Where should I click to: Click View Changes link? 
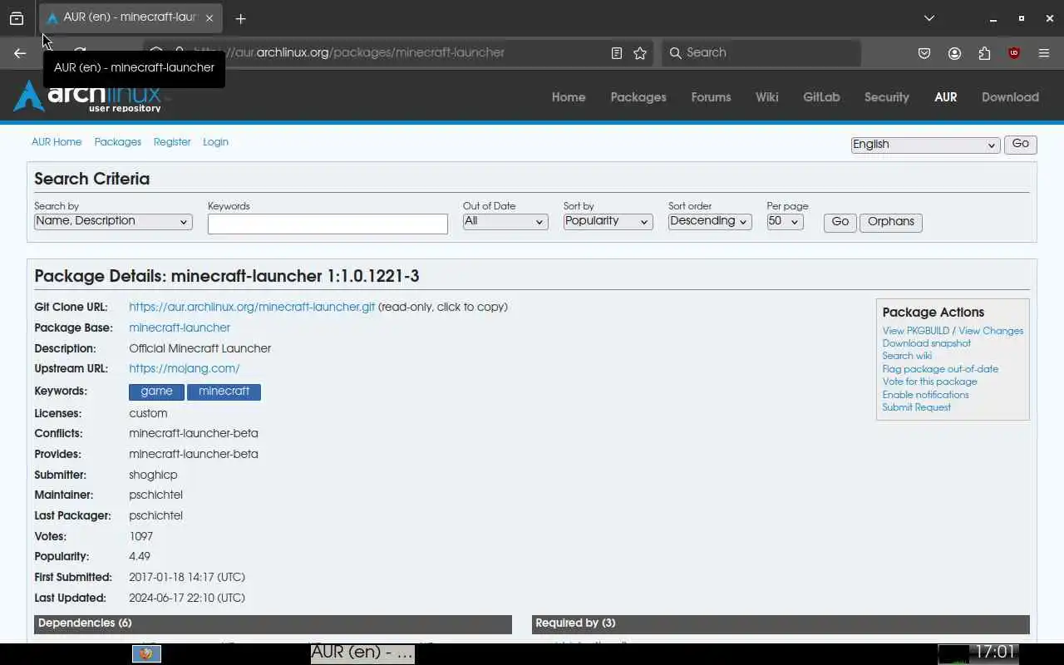coord(991,331)
